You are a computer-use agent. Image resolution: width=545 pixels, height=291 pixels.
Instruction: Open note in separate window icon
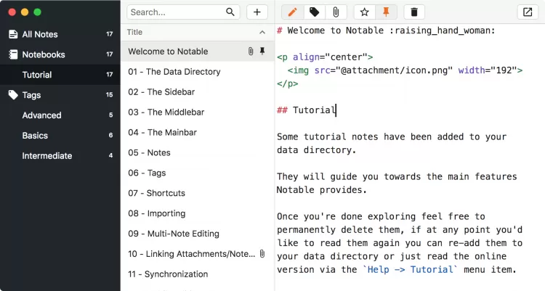(528, 12)
